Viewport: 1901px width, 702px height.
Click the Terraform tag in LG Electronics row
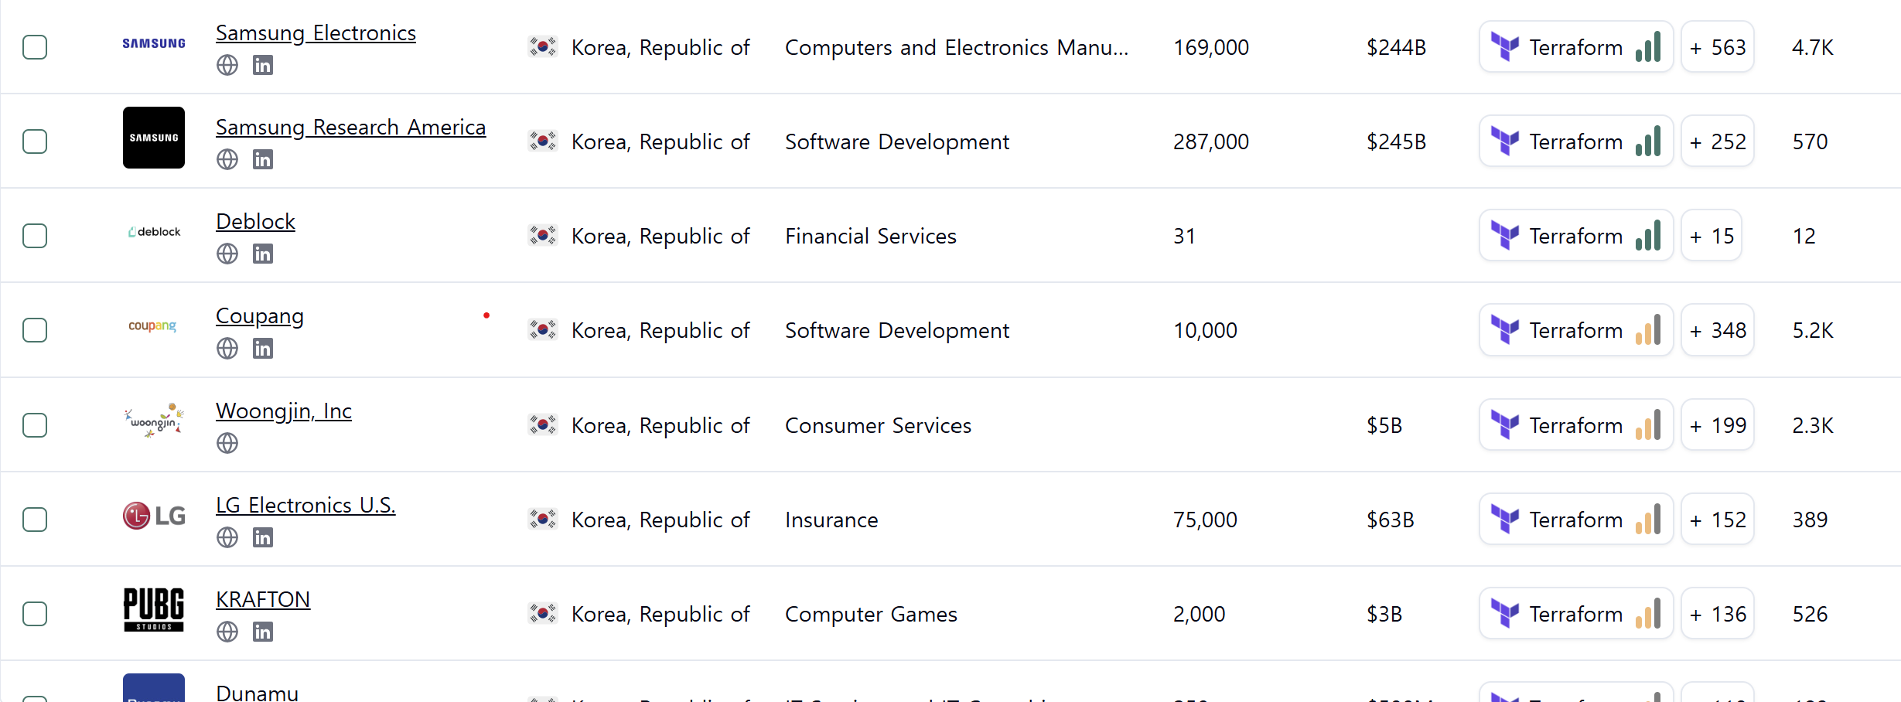[x=1576, y=520]
